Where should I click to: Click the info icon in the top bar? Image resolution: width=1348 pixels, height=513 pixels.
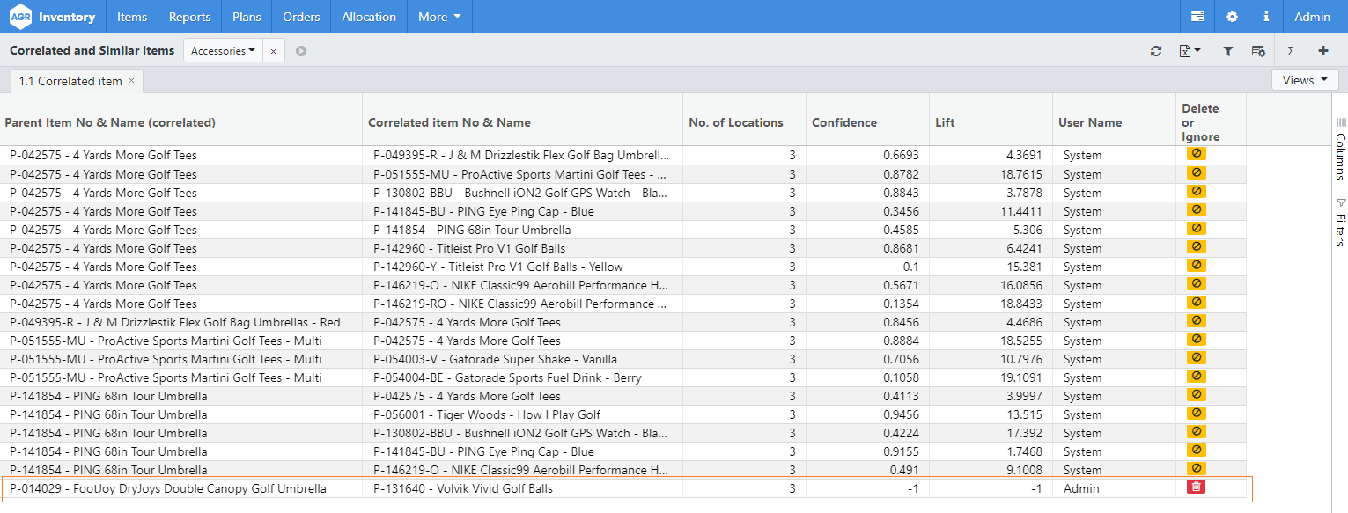[x=1266, y=17]
